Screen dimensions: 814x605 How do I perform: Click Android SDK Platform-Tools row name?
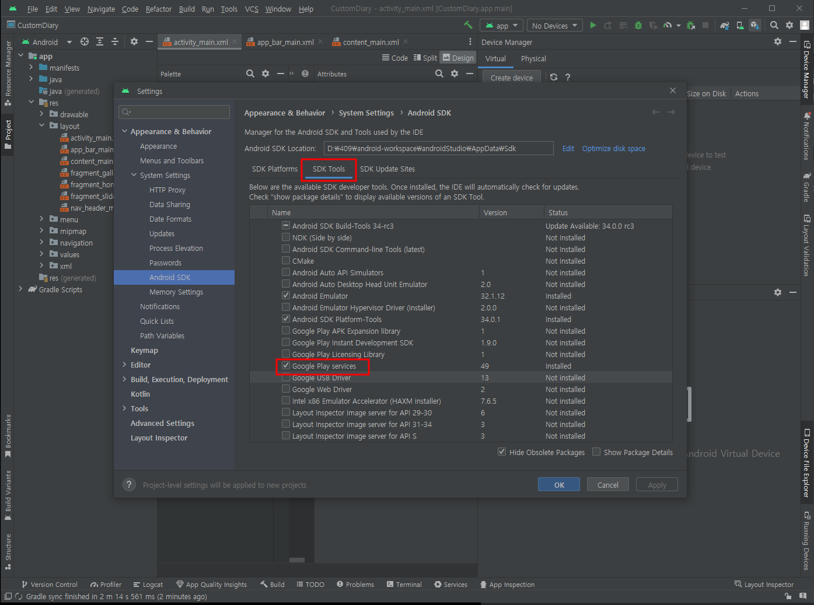point(337,319)
